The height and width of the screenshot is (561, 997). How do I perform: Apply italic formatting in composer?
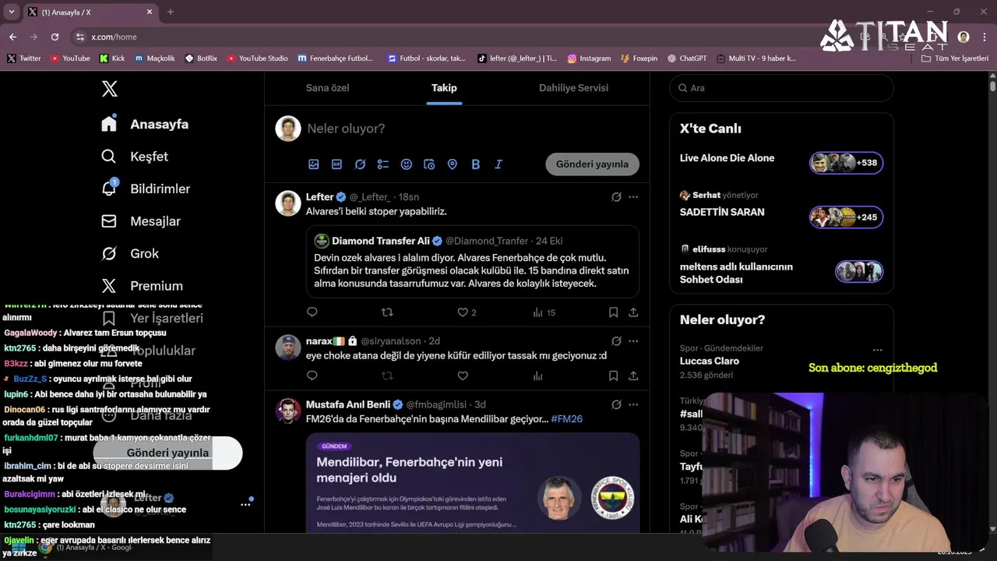click(x=498, y=164)
